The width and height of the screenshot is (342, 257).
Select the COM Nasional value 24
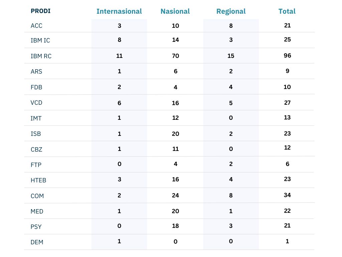coord(175,195)
